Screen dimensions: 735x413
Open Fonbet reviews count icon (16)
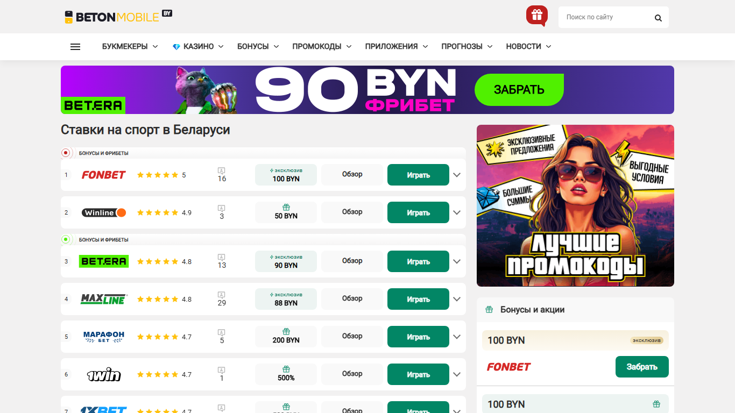tap(222, 175)
